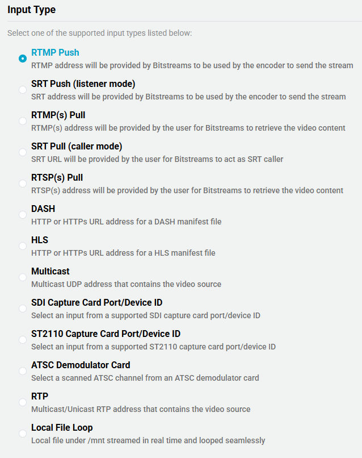The height and width of the screenshot is (458, 362).
Task: Select the DASH input radio button
Action: 23,215
